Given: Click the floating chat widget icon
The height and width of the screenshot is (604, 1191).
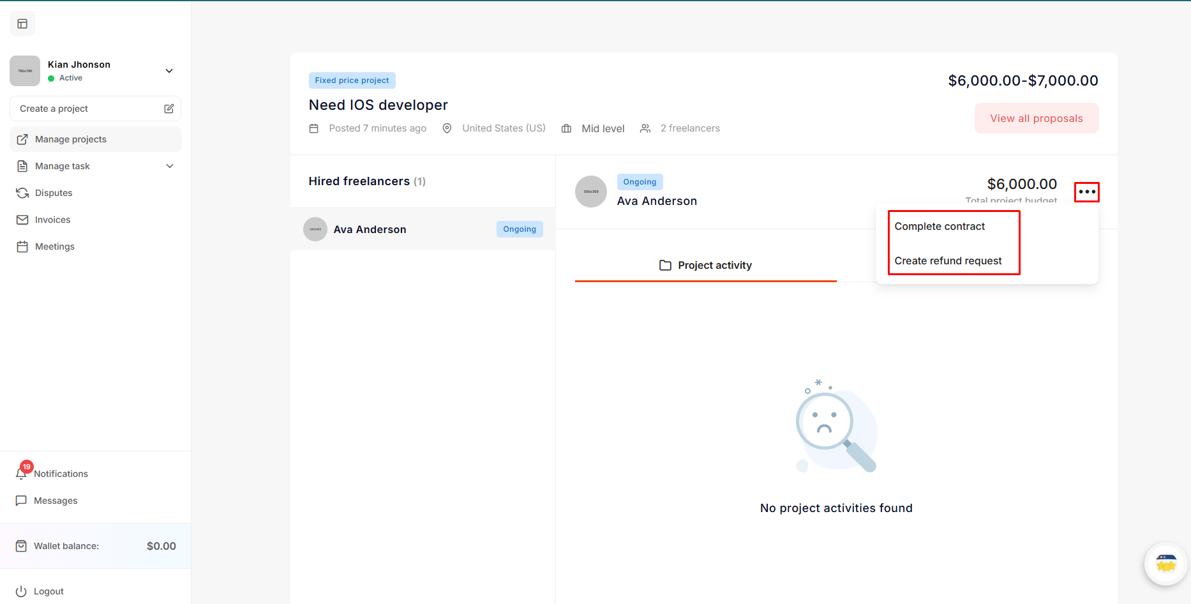Looking at the screenshot, I should tap(1165, 564).
